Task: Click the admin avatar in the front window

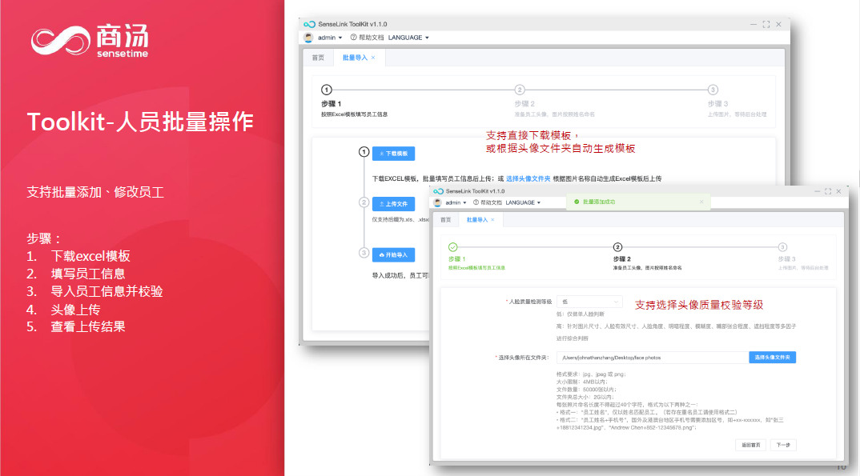Action: coord(437,202)
